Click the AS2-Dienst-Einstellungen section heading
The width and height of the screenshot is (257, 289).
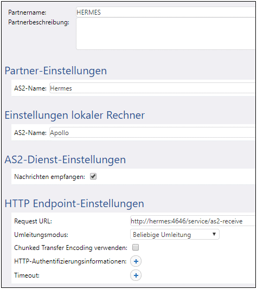click(65, 159)
